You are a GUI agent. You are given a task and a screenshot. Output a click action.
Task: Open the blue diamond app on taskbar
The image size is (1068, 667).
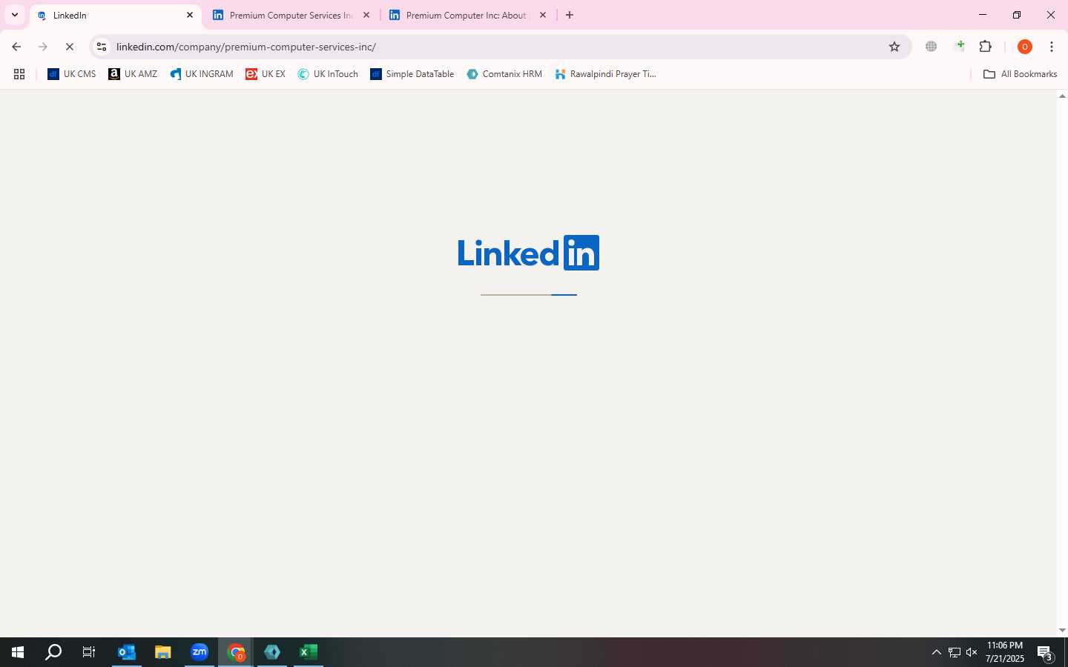[x=272, y=652]
